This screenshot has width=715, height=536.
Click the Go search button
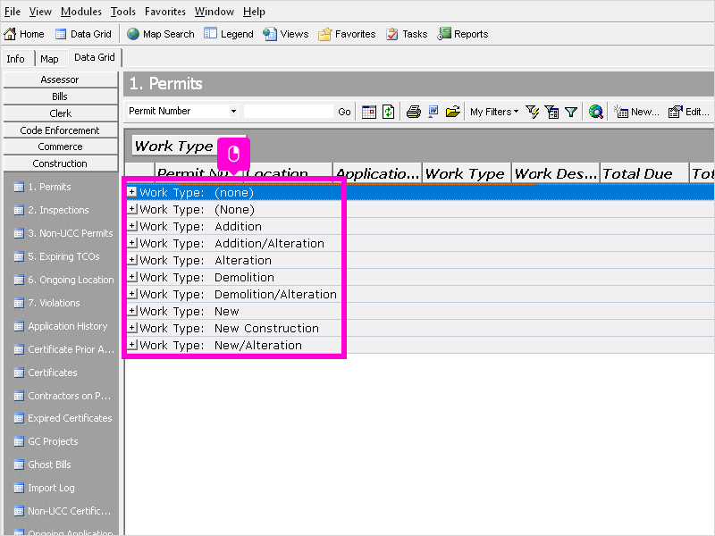point(344,112)
